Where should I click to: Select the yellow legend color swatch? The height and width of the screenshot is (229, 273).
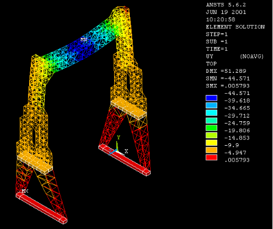tap(211, 143)
